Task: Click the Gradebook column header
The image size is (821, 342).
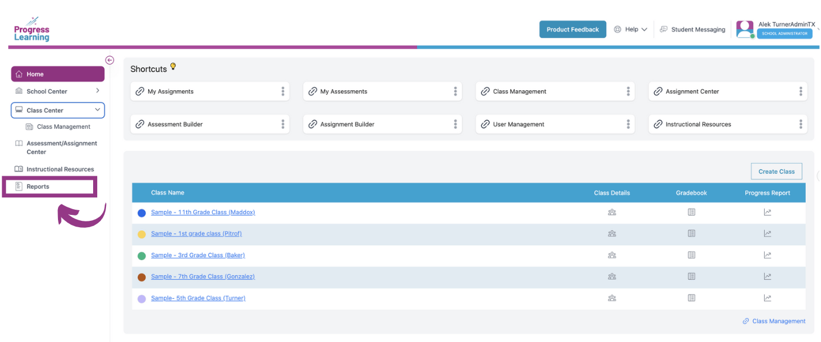Action: point(692,193)
